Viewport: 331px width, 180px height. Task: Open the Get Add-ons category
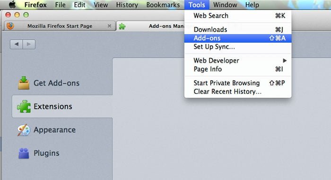(62, 83)
